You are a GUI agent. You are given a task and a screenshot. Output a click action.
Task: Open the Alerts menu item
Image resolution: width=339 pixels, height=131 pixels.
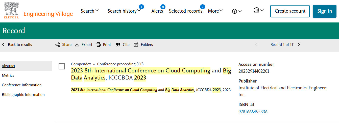[x=157, y=11]
